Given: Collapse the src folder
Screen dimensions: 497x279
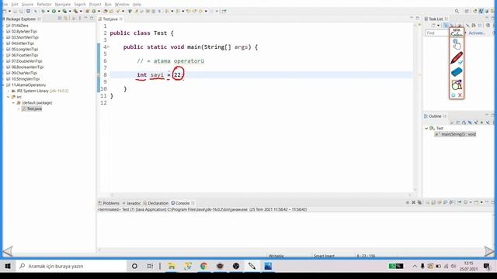Looking at the screenshot, I should (x=9, y=97).
